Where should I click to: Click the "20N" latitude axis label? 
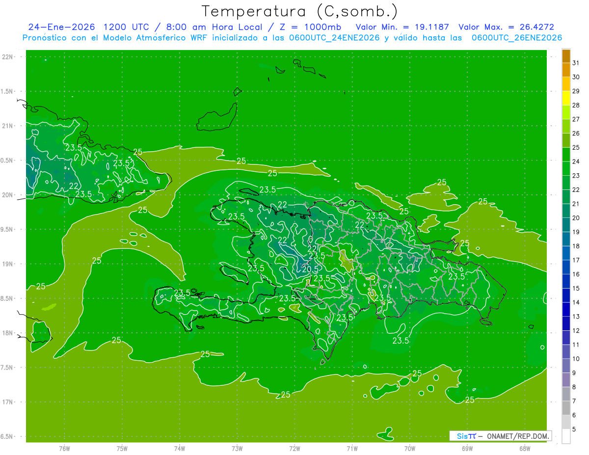click(x=8, y=195)
